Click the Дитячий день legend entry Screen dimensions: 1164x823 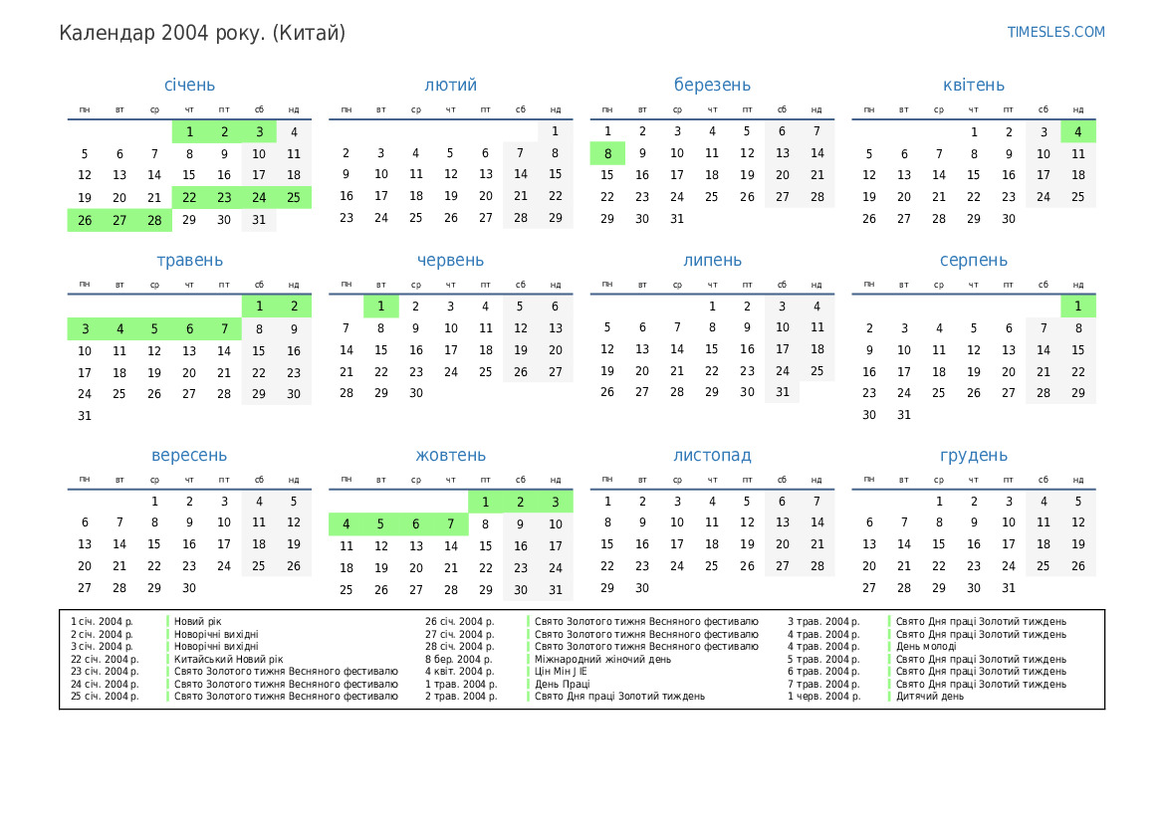click(929, 697)
